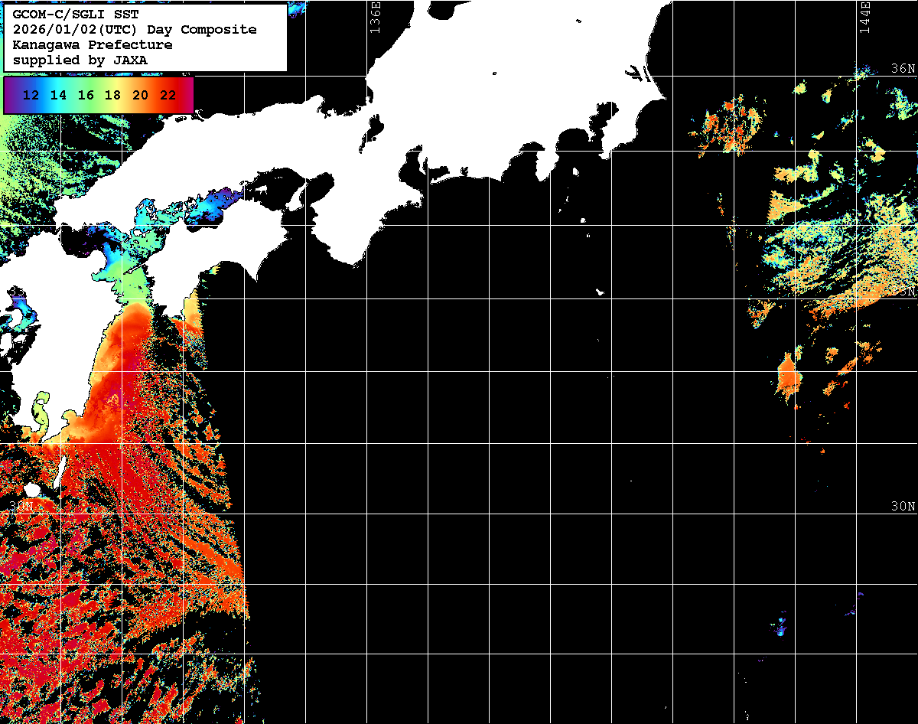Click the 2026/01/02(UTC) Day Composite date line

click(135, 30)
